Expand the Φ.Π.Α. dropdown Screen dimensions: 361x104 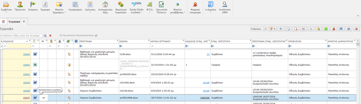coord(150,7)
